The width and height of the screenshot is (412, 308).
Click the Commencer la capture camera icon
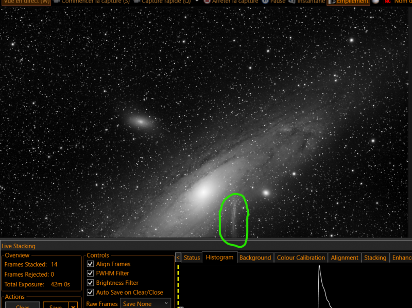57,2
